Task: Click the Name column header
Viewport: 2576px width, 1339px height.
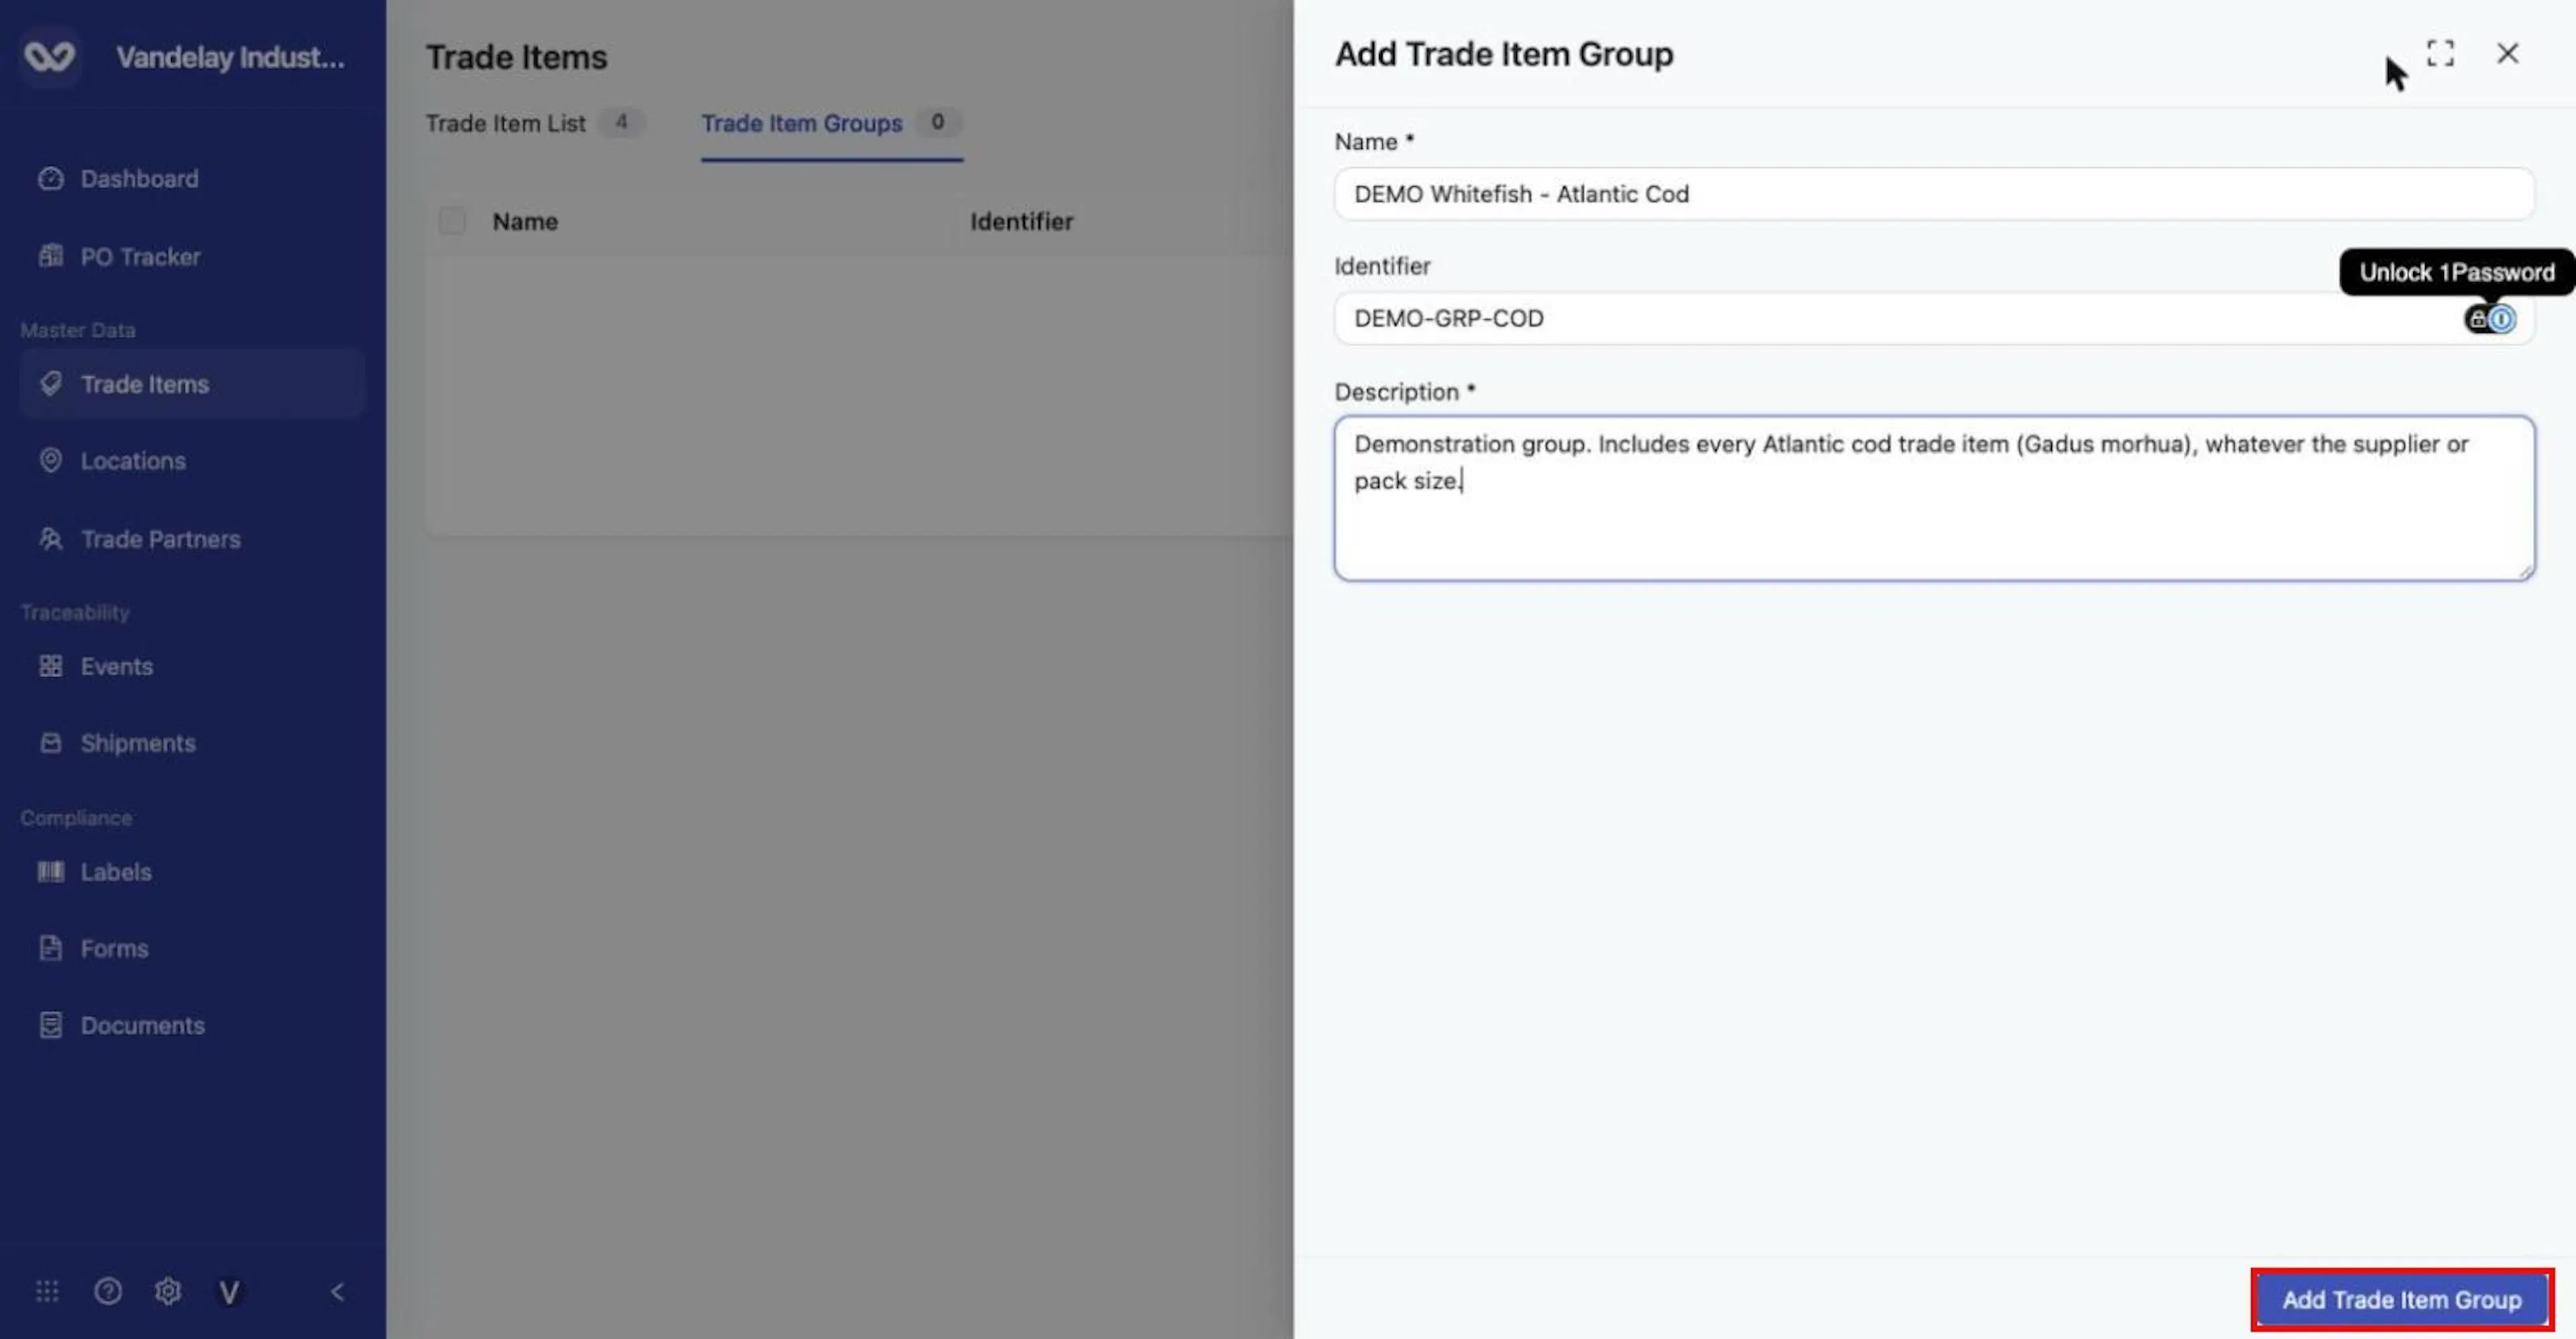Action: point(525,221)
